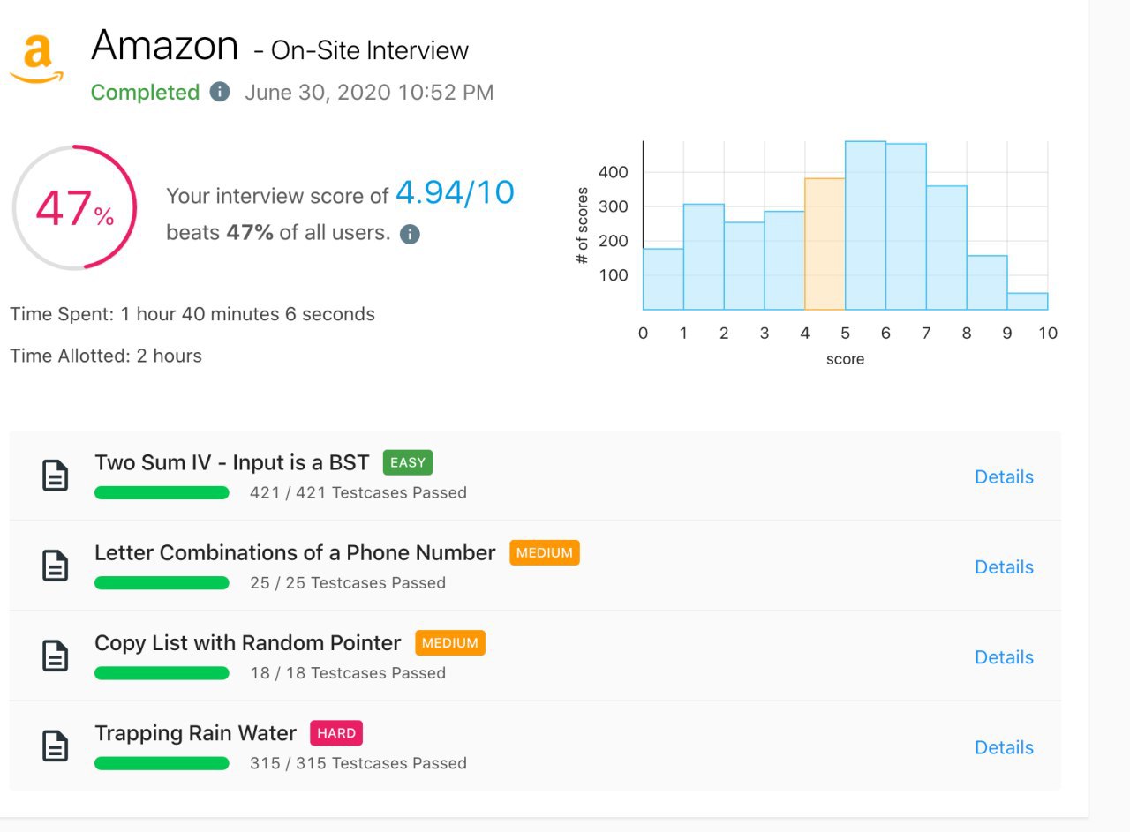Click progress bar under Trapping Rain Water
This screenshot has height=832, width=1130.
click(x=162, y=763)
